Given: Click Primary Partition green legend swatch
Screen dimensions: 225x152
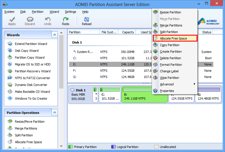Looking at the screenshot, I should coord(71,147).
